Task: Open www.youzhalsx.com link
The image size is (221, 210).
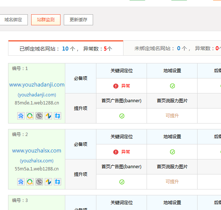Action: [x=37, y=151]
